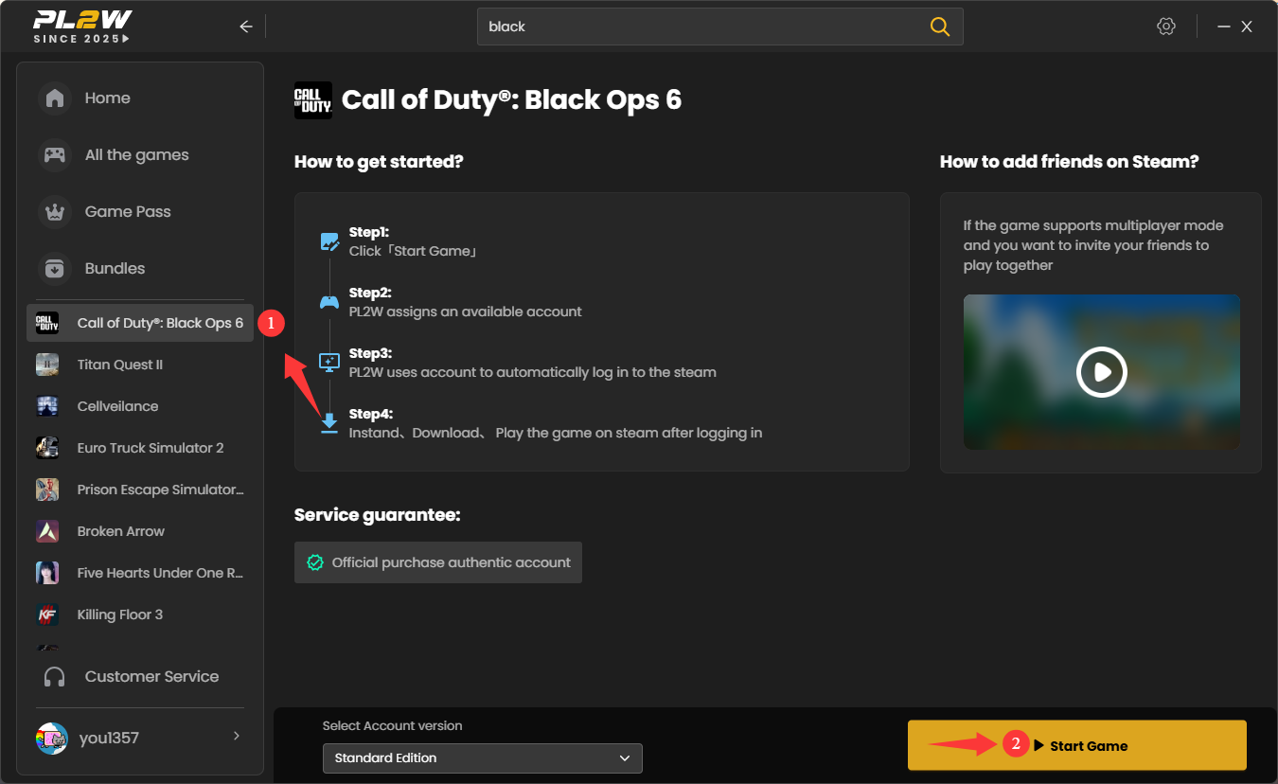Click the 'Service guarantee:' label
Image resolution: width=1278 pixels, height=784 pixels.
[377, 516]
